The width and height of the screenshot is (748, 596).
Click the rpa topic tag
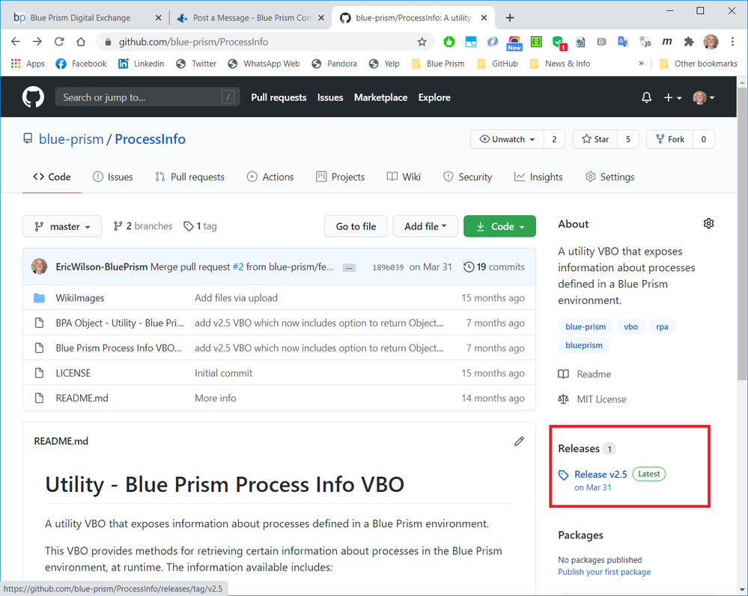click(x=662, y=327)
